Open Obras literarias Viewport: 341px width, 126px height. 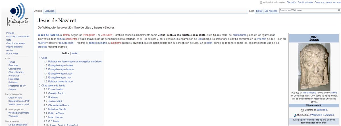tap(16, 72)
